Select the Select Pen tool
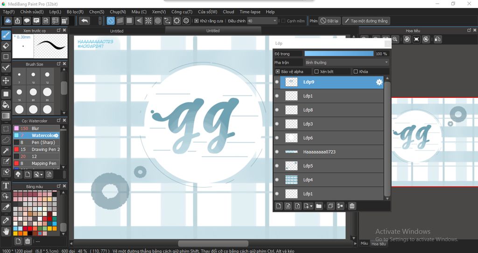The height and width of the screenshot is (253, 478). [x=6, y=161]
